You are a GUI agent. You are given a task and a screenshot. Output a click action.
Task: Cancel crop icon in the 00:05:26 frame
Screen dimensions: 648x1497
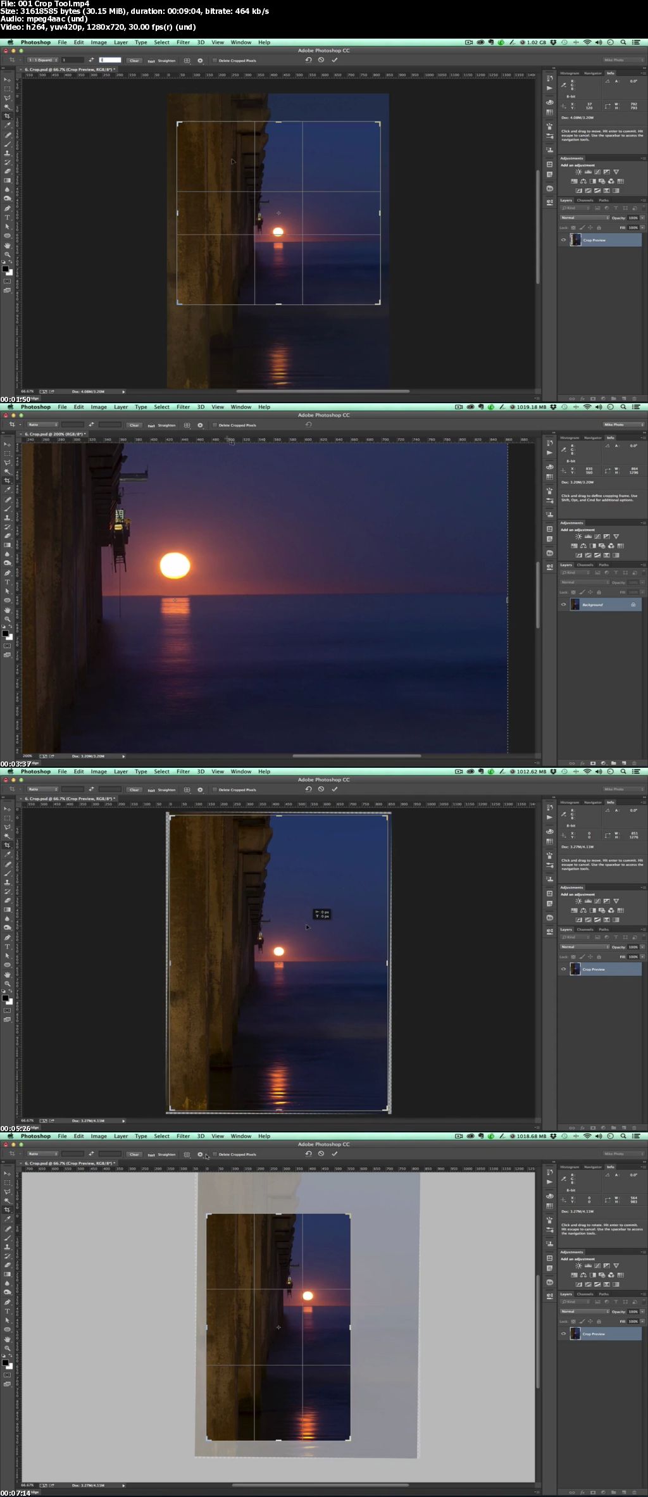pos(321,789)
